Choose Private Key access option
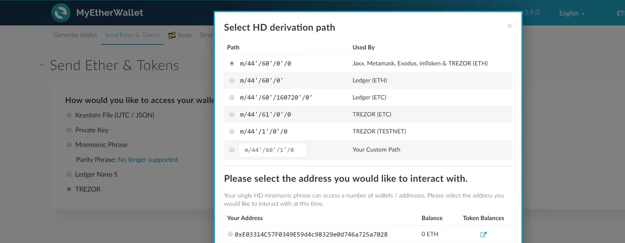Screen dimensions: 625x243 point(69,130)
